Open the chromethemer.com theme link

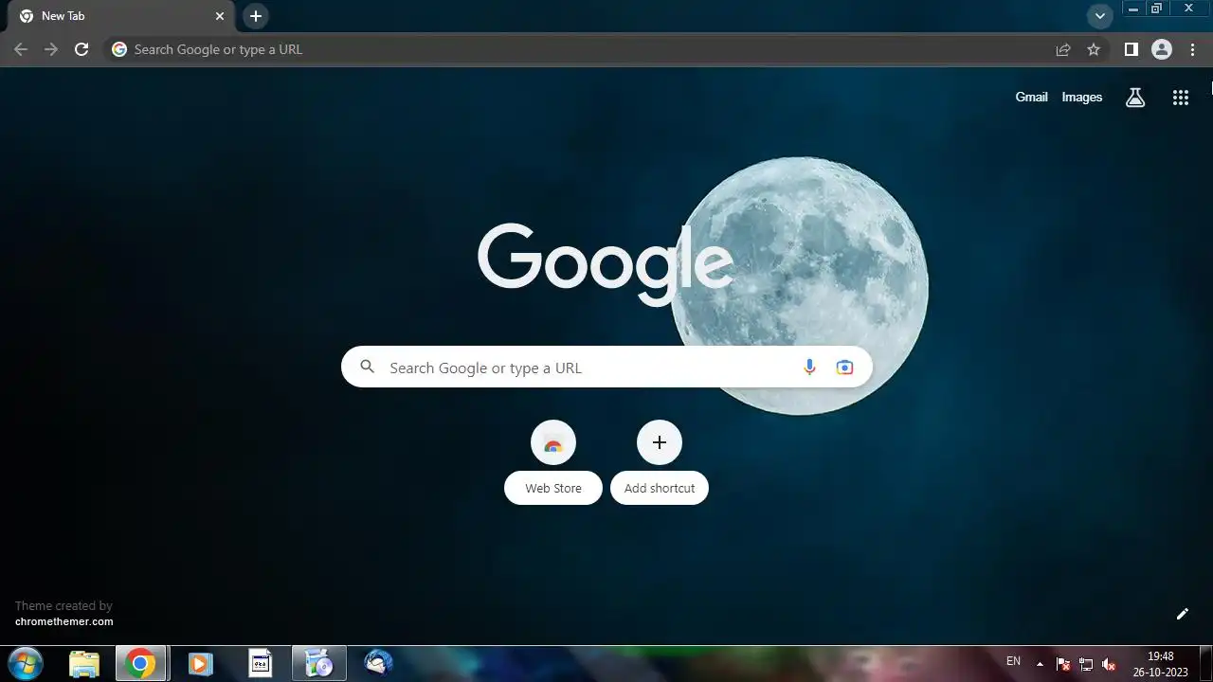tap(63, 621)
